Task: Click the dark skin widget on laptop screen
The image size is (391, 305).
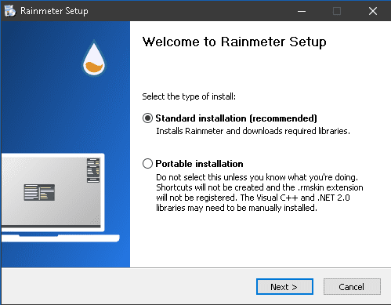Action: [39, 192]
